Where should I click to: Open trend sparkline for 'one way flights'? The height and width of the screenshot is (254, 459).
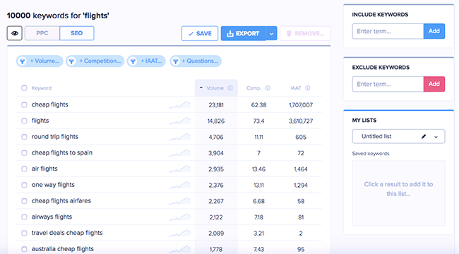click(180, 186)
